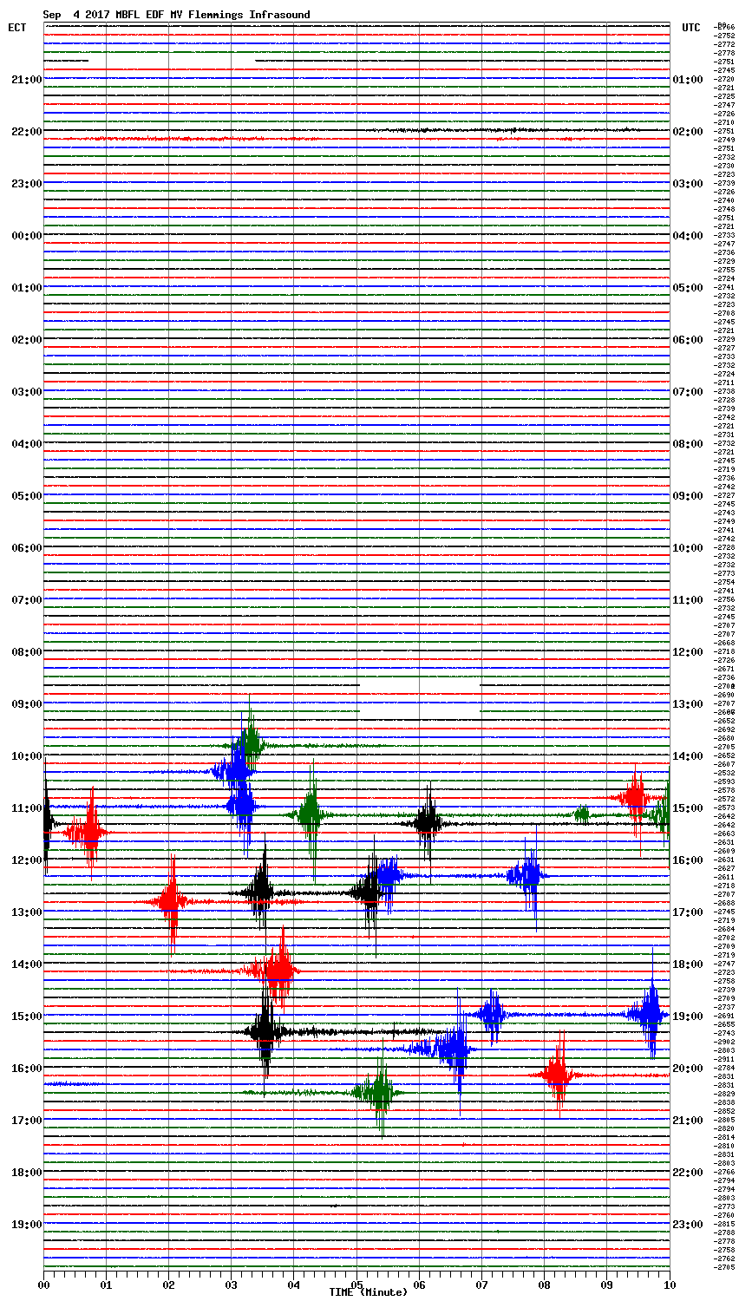
Task: Click the 03:00 UTC time label
Action: [x=688, y=184]
